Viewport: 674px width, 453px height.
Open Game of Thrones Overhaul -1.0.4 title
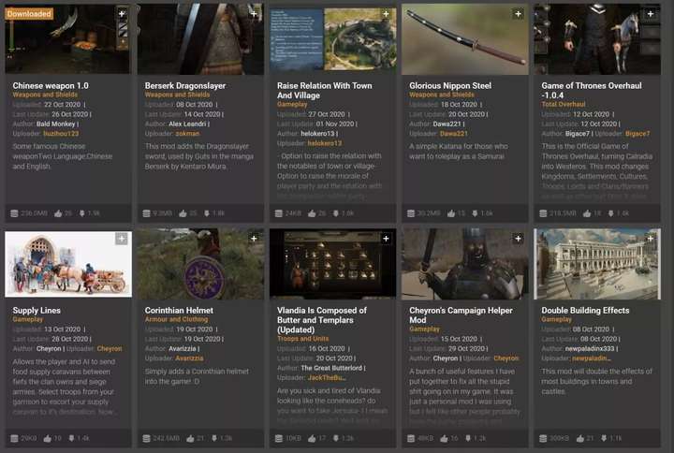tap(592, 90)
